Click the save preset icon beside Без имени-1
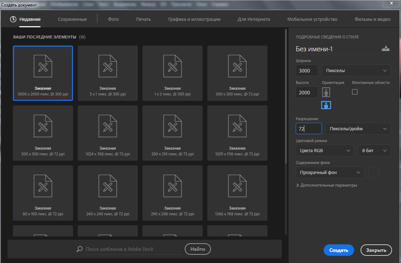Viewport: 401px width, 263px height. tap(385, 48)
